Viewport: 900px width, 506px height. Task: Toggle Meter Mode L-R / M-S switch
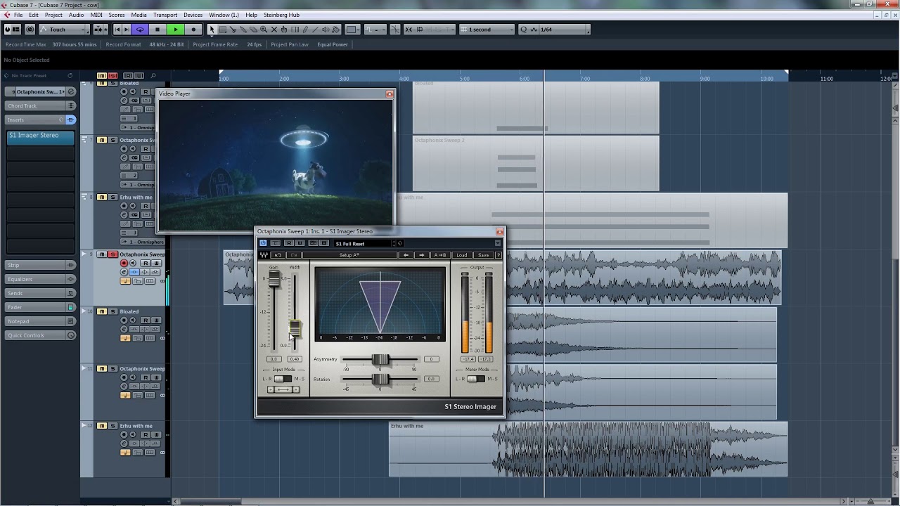pyautogui.click(x=476, y=379)
